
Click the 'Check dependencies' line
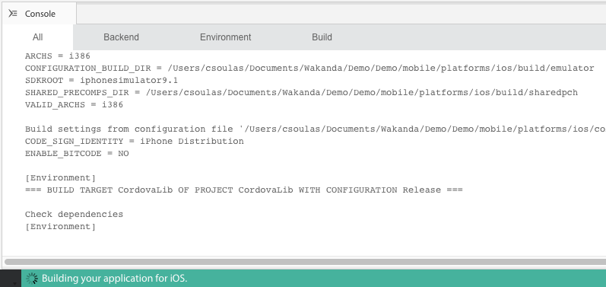75,214
